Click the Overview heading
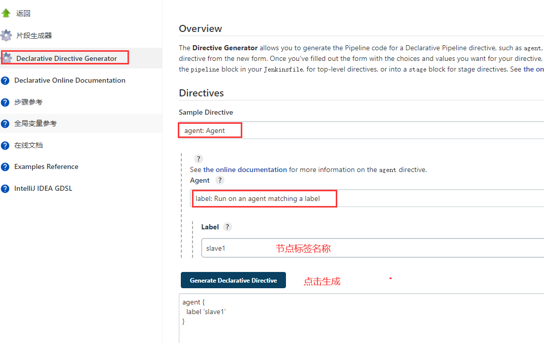Viewport: 544px width, 343px height. 201,28
